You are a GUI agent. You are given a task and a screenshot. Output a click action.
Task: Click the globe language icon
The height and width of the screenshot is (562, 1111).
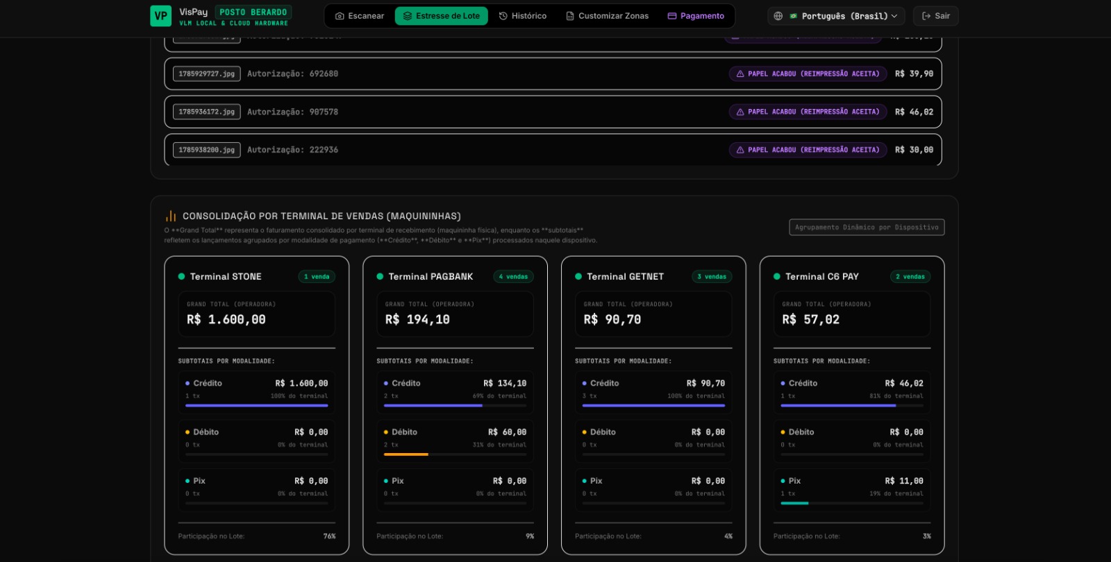778,16
